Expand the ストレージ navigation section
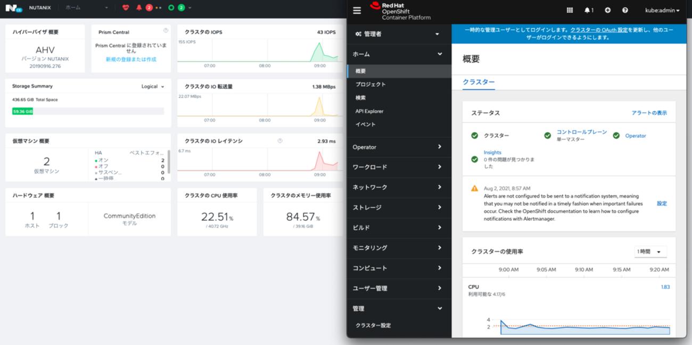This screenshot has width=692, height=345. (x=399, y=207)
